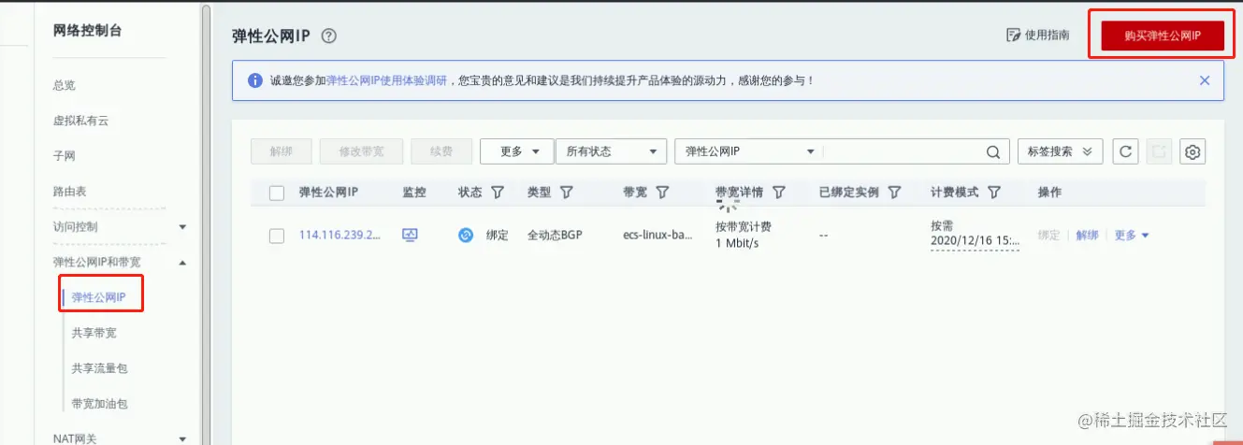
Task: Open the 弹性公网IP search type dropdown
Action: 749,151
